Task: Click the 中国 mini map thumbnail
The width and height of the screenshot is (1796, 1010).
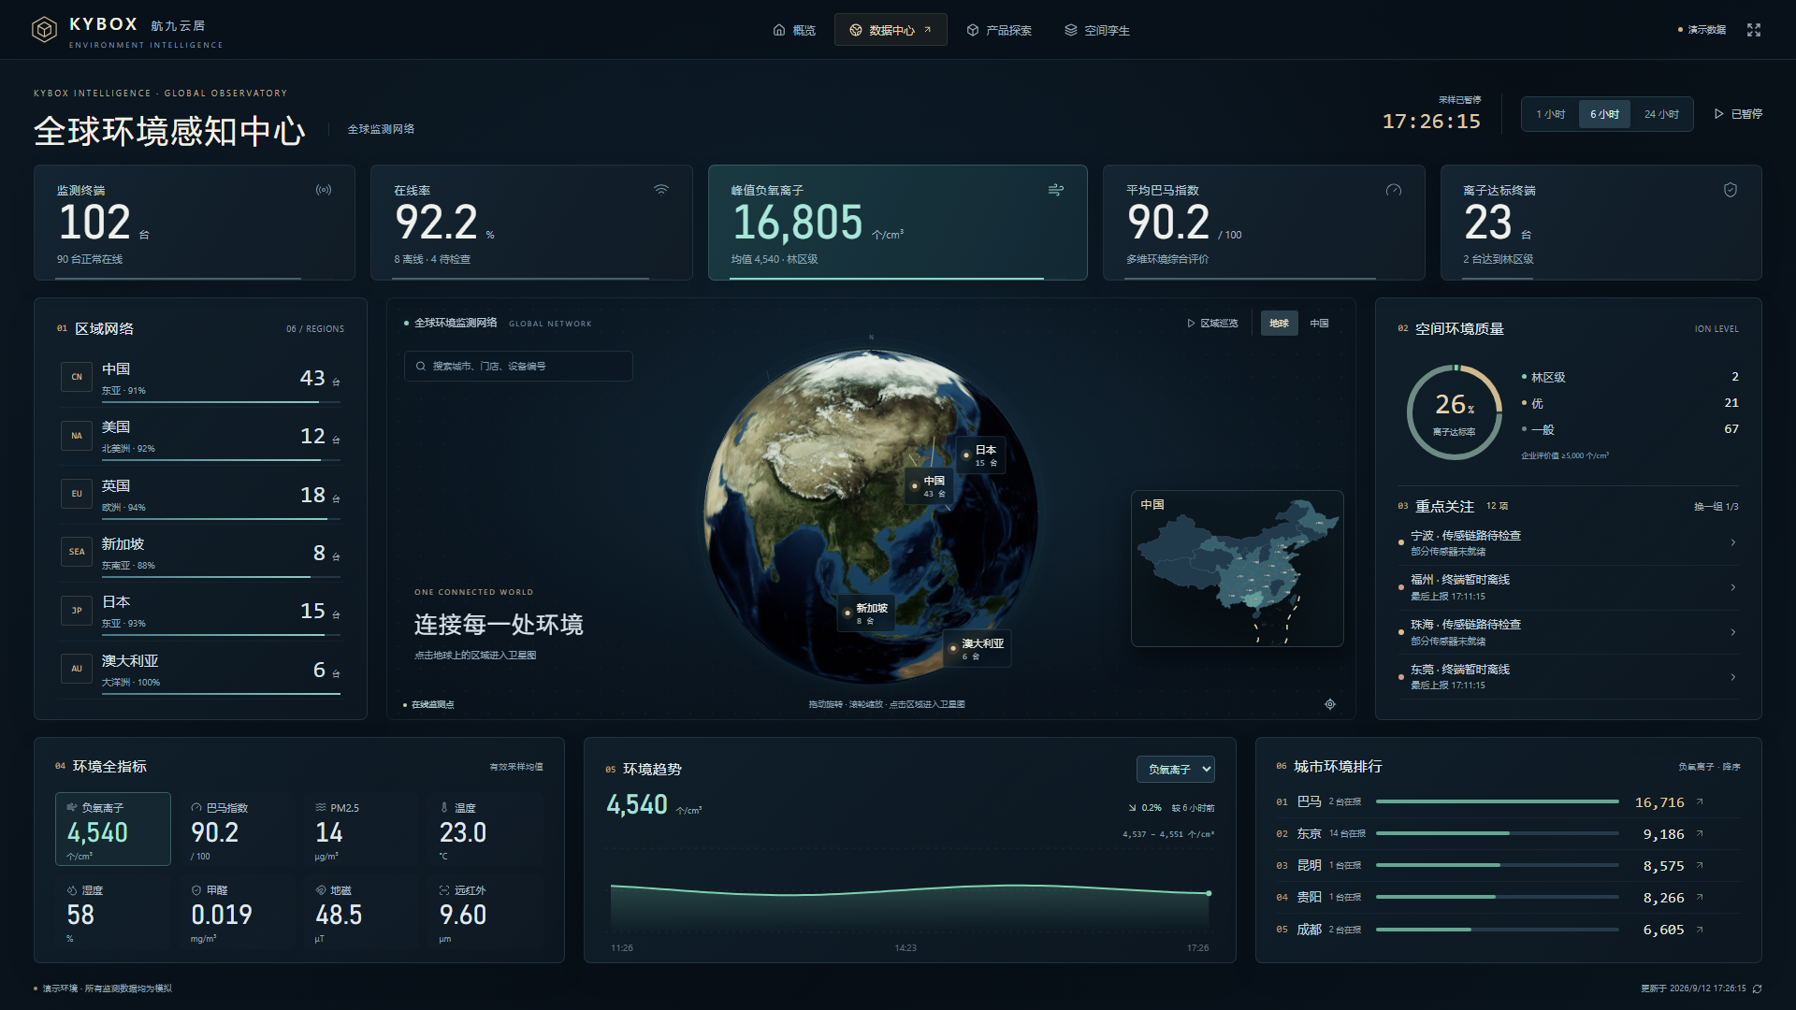Action: 1237,569
